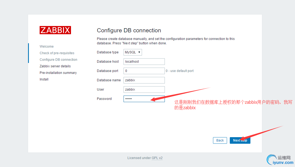Click the User label
Screen dimensions: 295x167
click(100, 90)
